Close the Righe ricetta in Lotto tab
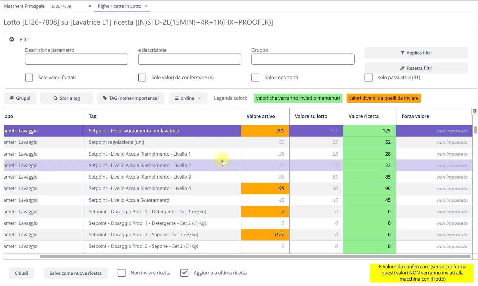 coord(146,6)
